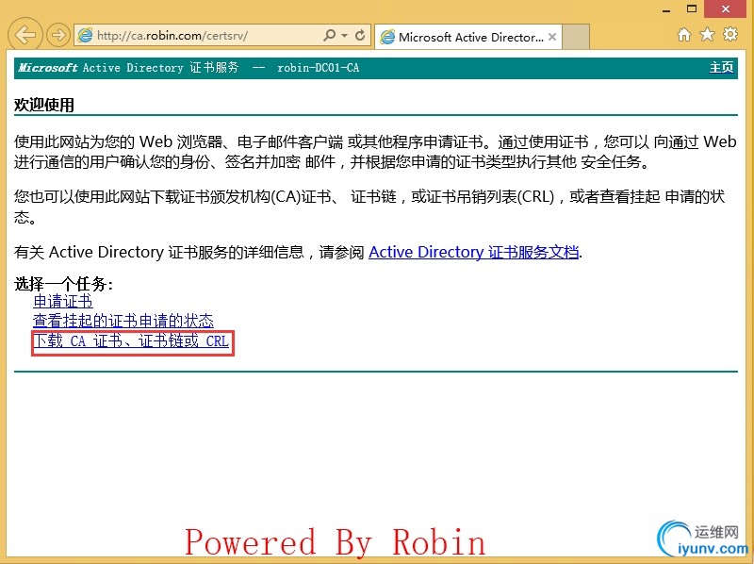Click the 欢迎使用 heading text
The image size is (754, 564).
tap(43, 105)
